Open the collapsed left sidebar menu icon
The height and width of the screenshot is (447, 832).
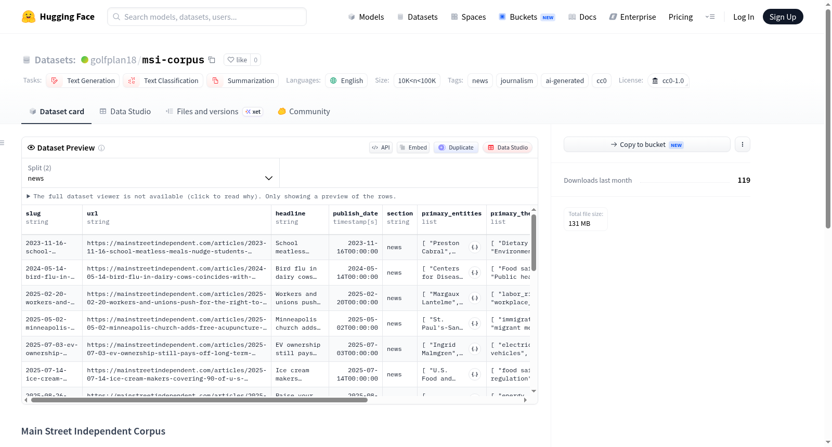[x=2, y=143]
